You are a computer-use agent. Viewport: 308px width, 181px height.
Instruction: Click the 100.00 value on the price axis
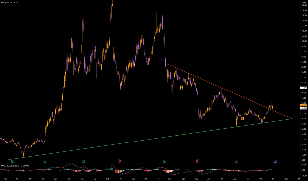(304, 41)
